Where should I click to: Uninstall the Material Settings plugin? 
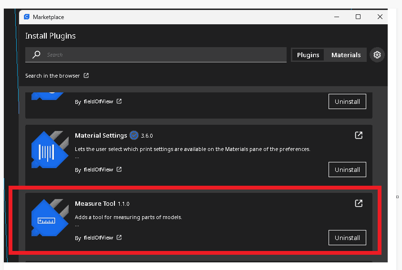point(347,170)
